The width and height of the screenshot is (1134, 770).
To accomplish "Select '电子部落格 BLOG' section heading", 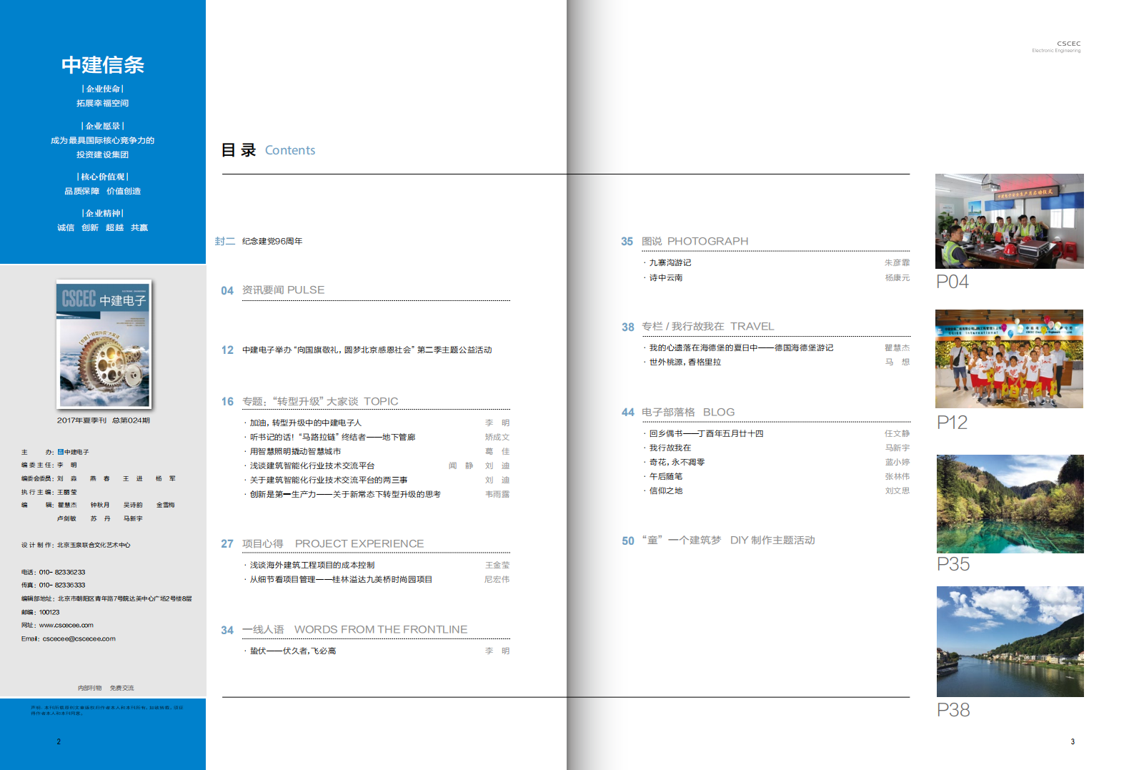I will tap(687, 412).
